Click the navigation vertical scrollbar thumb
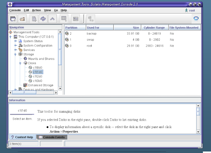Screen dimensions: 211x153 click(x=60, y=49)
